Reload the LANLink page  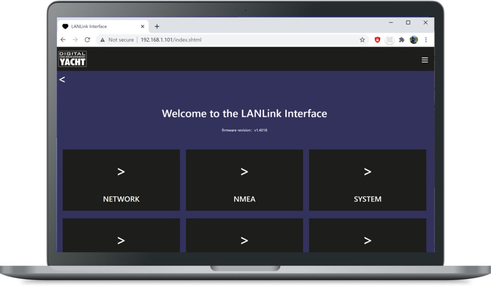pos(87,40)
